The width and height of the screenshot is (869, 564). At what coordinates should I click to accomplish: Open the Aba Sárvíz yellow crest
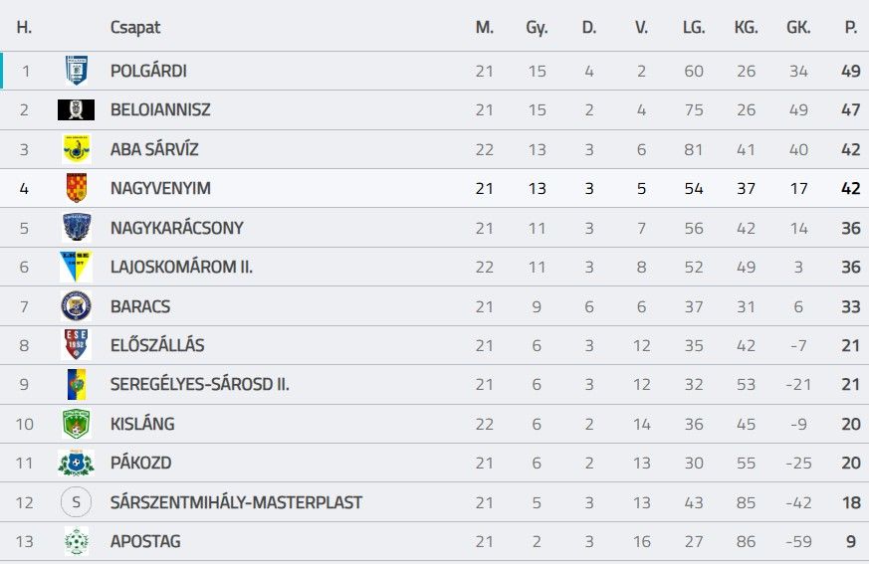pos(77,149)
